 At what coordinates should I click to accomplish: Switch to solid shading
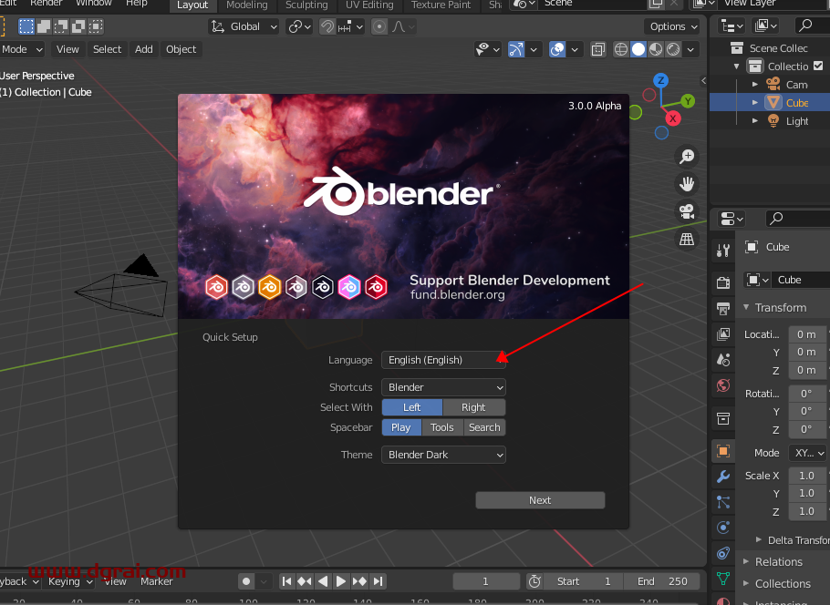(638, 50)
